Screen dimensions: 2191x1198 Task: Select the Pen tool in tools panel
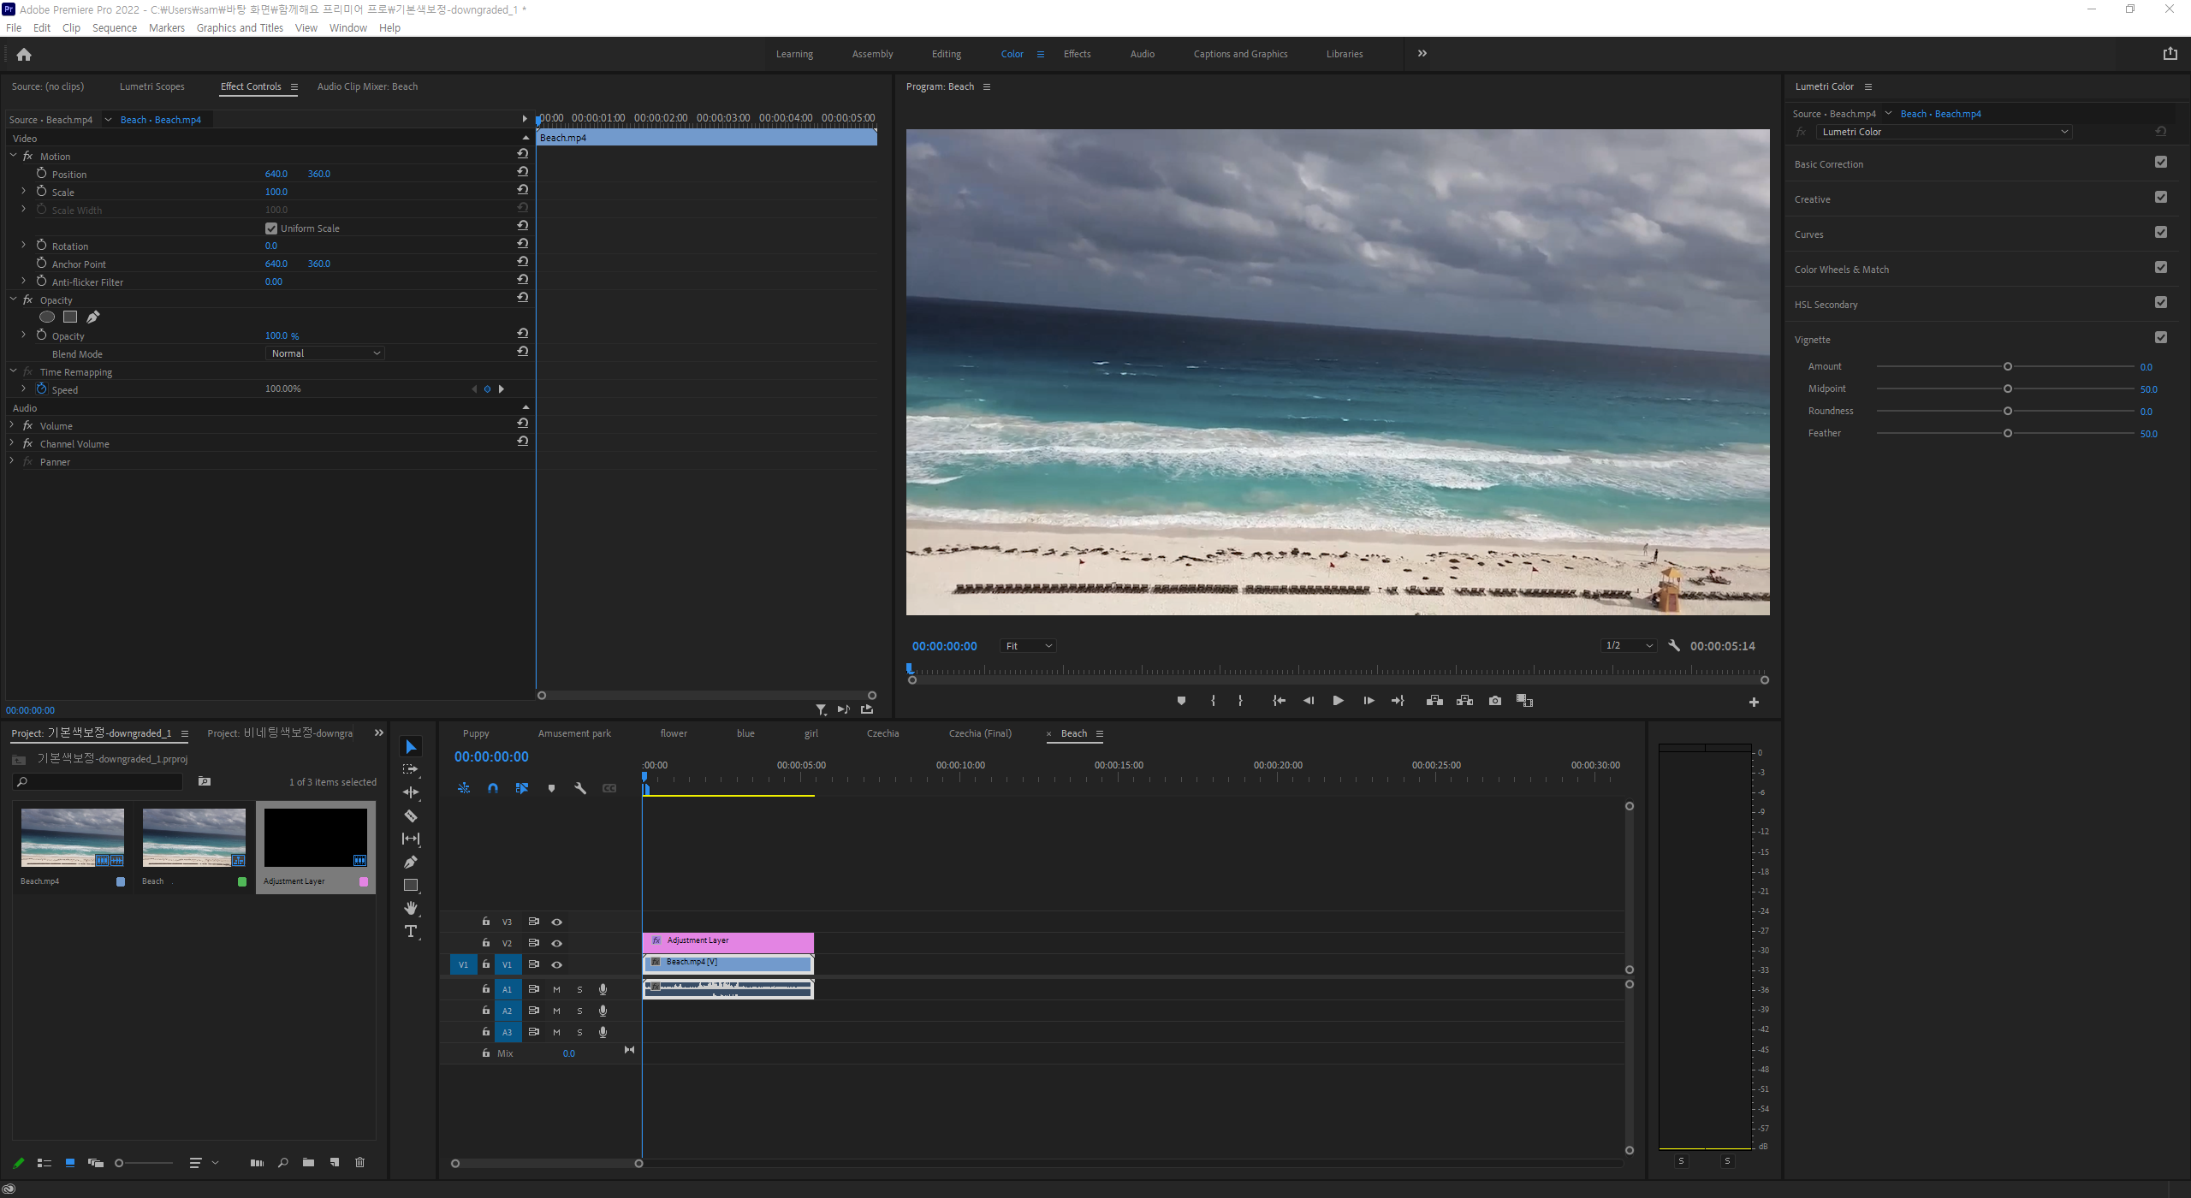coord(411,862)
